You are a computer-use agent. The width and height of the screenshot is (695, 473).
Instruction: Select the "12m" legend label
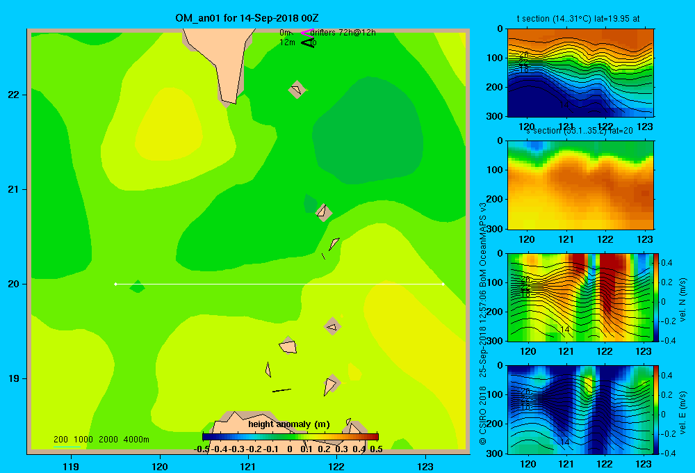(x=287, y=42)
